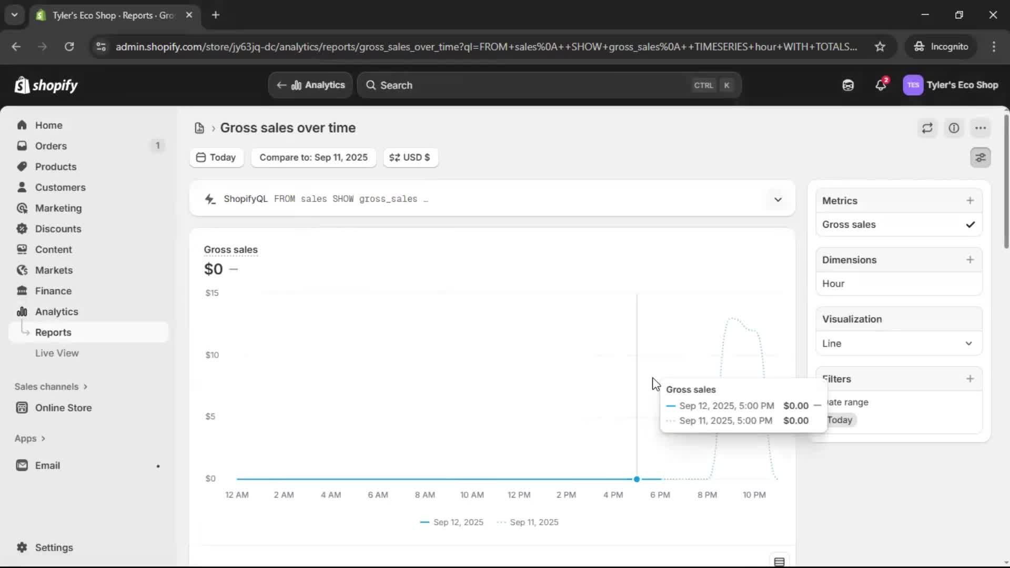Reload the page

[69, 47]
